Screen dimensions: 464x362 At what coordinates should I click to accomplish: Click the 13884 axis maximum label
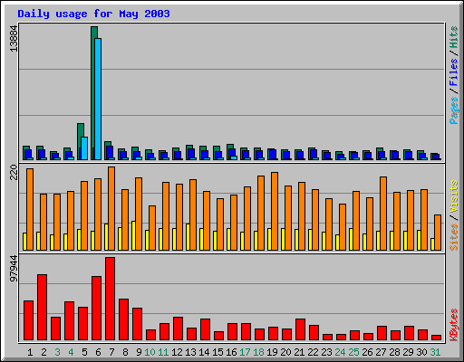[x=14, y=39]
